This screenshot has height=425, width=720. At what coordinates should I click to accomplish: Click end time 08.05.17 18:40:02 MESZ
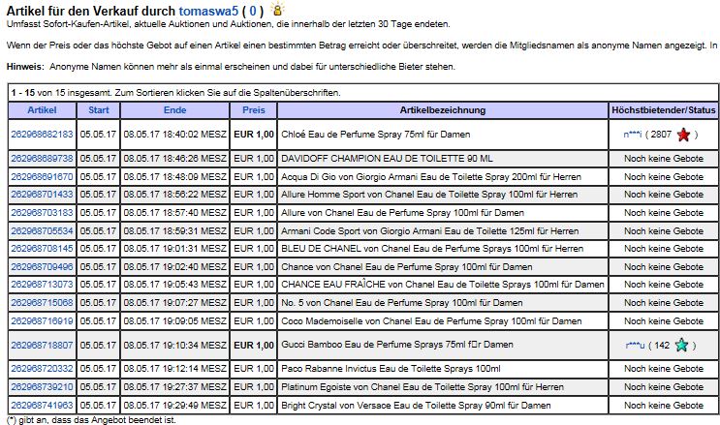tap(175, 135)
